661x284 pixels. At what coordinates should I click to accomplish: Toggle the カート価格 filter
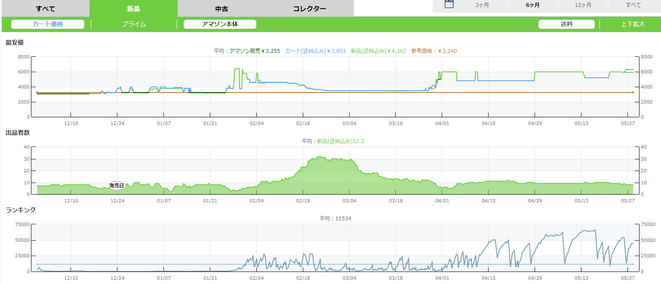coord(48,24)
